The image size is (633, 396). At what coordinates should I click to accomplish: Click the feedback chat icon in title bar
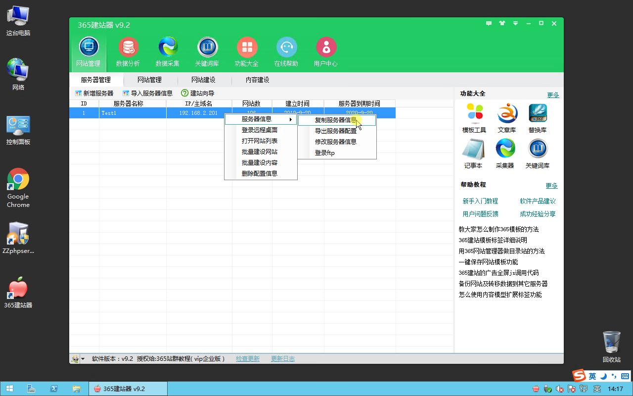(x=489, y=23)
